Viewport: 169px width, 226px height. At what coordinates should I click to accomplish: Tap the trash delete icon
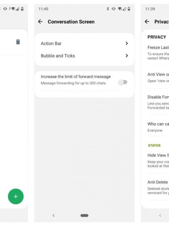[18, 42]
